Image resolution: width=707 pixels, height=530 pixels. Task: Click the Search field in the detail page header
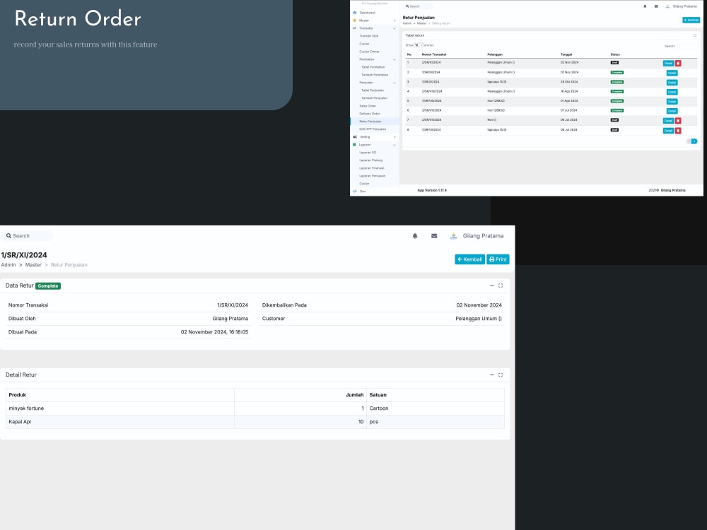point(27,236)
